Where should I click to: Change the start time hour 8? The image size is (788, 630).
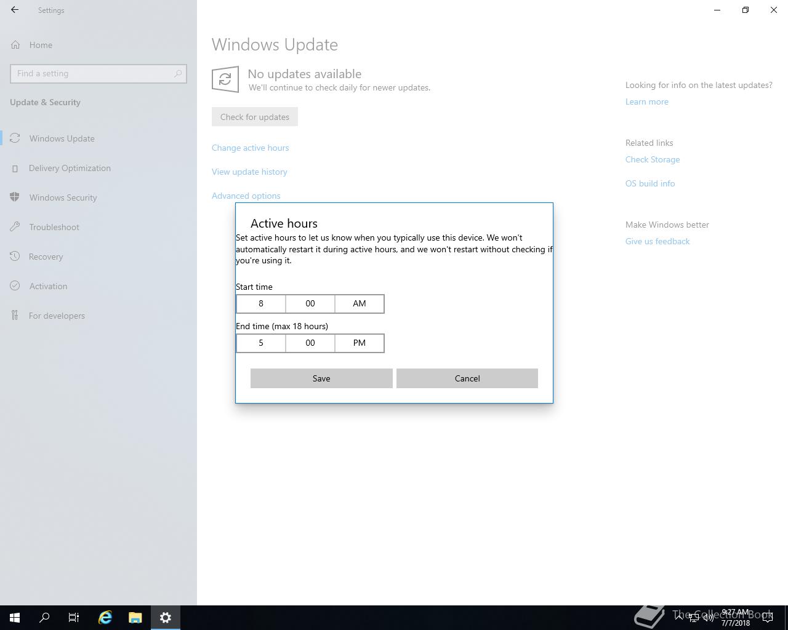click(261, 303)
